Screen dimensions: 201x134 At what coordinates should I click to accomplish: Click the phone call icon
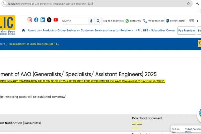[x=145, y=21]
